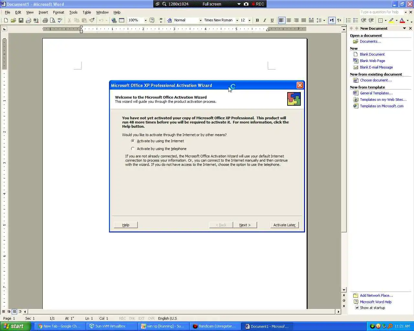Open the Tools menu
Screen dimensions: 414x331
73,12
